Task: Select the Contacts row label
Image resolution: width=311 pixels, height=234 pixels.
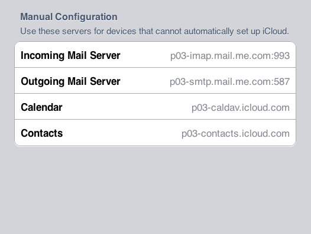Action: (x=41, y=133)
